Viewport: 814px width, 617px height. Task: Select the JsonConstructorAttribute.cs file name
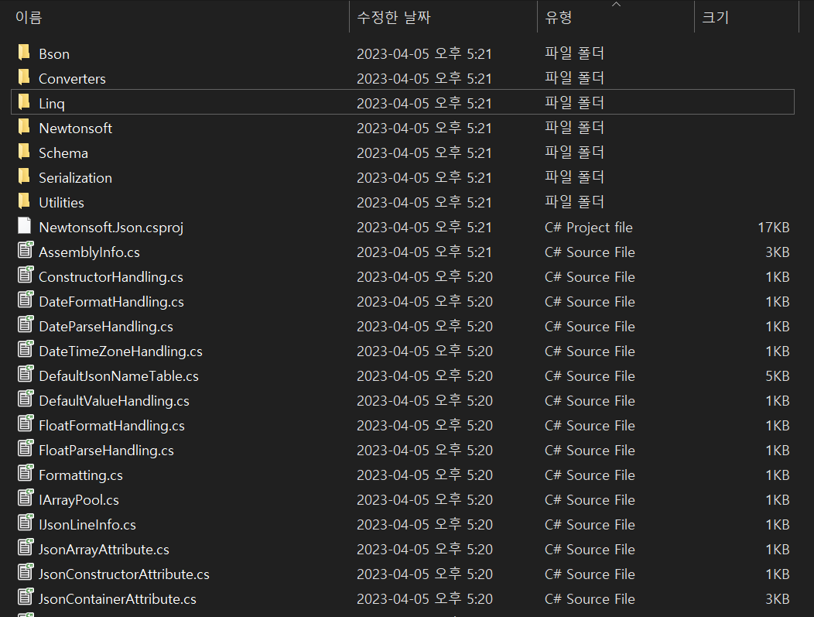coord(124,574)
